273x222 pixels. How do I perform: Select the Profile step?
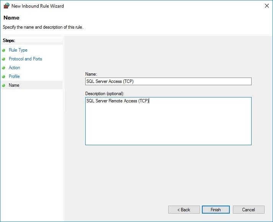pos(14,76)
